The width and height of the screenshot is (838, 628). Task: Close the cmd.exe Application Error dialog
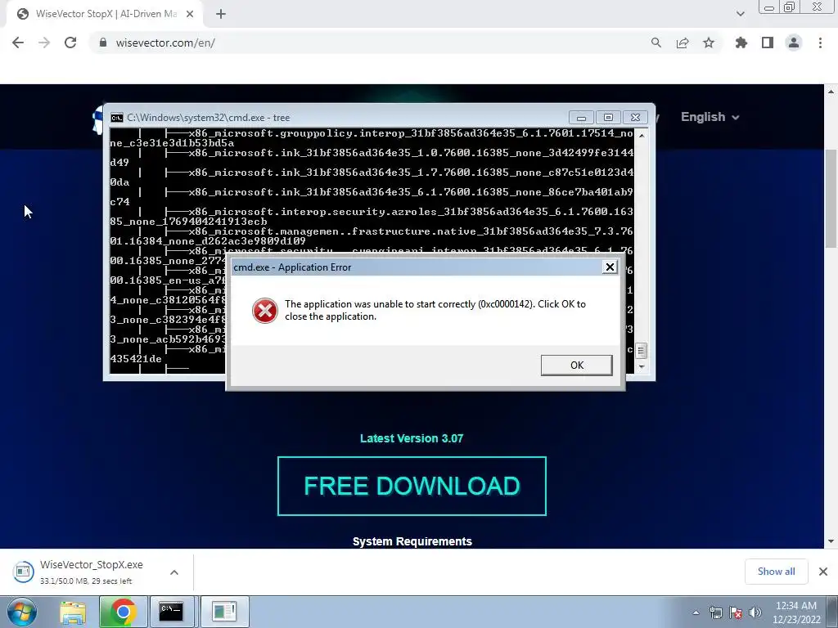tap(610, 267)
